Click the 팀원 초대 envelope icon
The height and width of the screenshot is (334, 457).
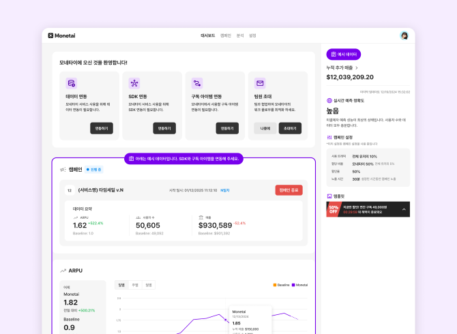[260, 83]
